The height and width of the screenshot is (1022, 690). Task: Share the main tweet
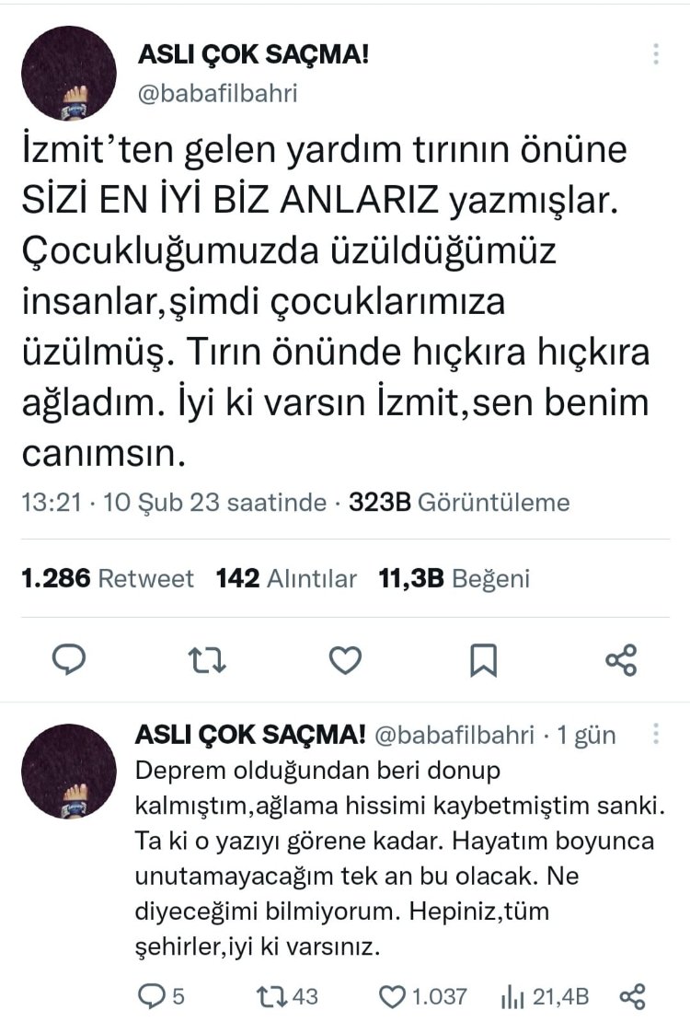pyautogui.click(x=621, y=660)
